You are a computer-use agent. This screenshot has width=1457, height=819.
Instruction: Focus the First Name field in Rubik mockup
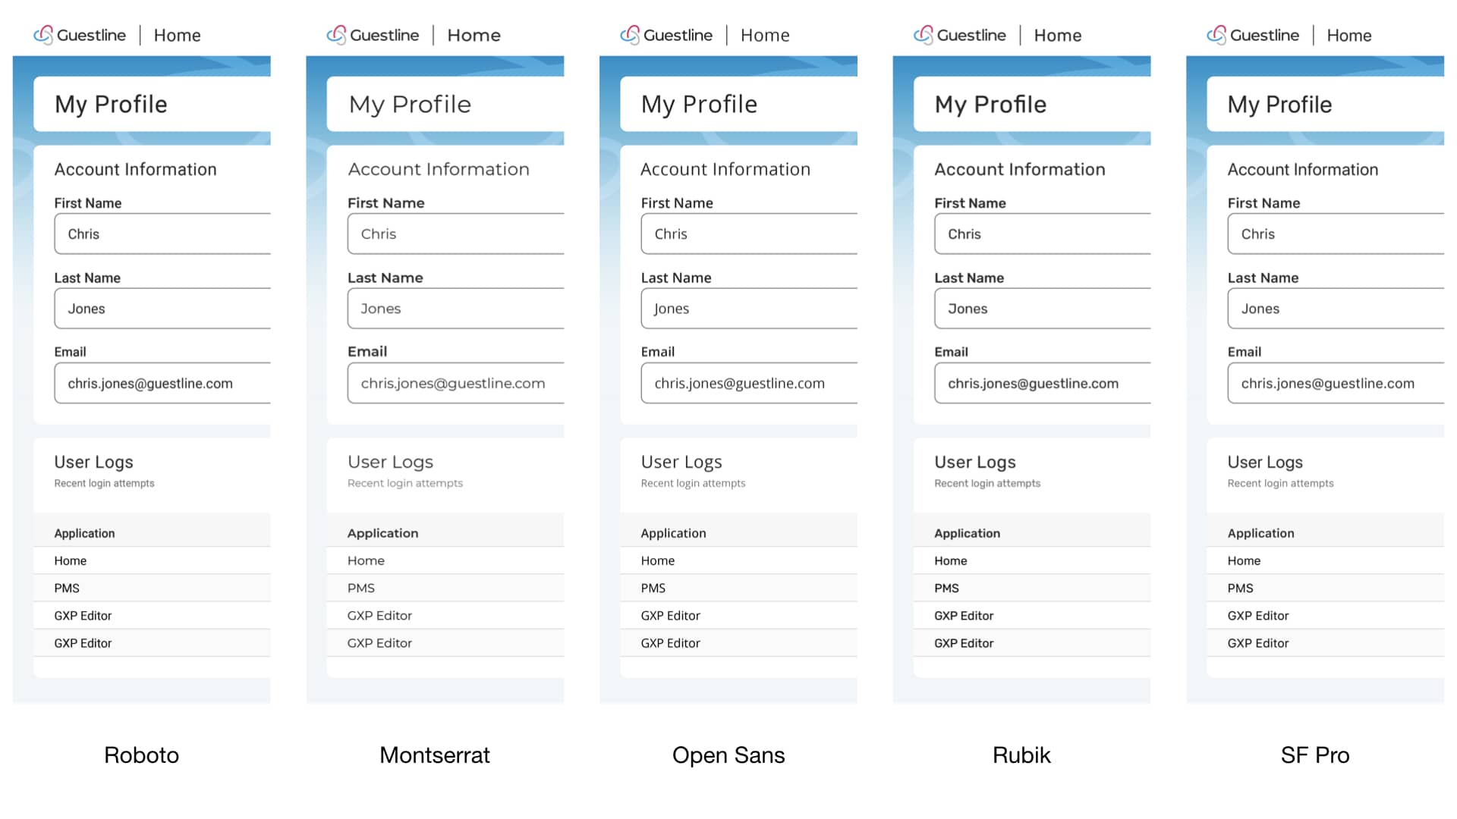point(1043,234)
